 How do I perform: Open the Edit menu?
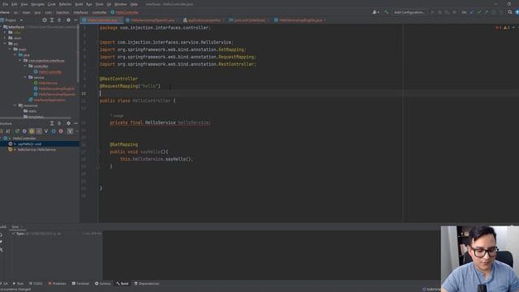15,4
